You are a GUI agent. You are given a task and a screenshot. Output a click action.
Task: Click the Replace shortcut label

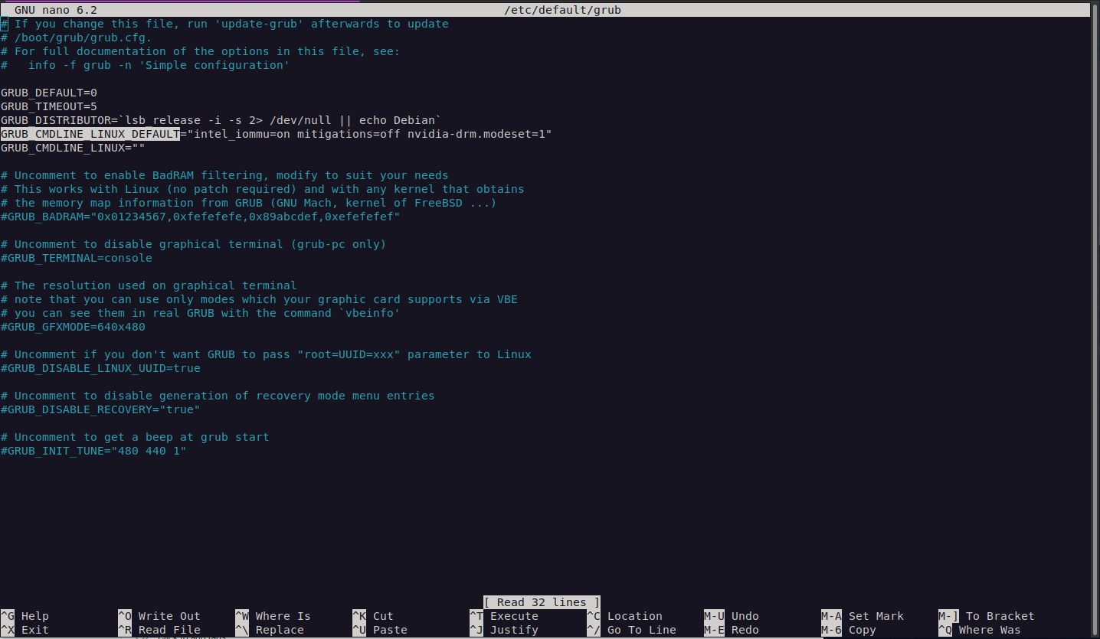(279, 630)
